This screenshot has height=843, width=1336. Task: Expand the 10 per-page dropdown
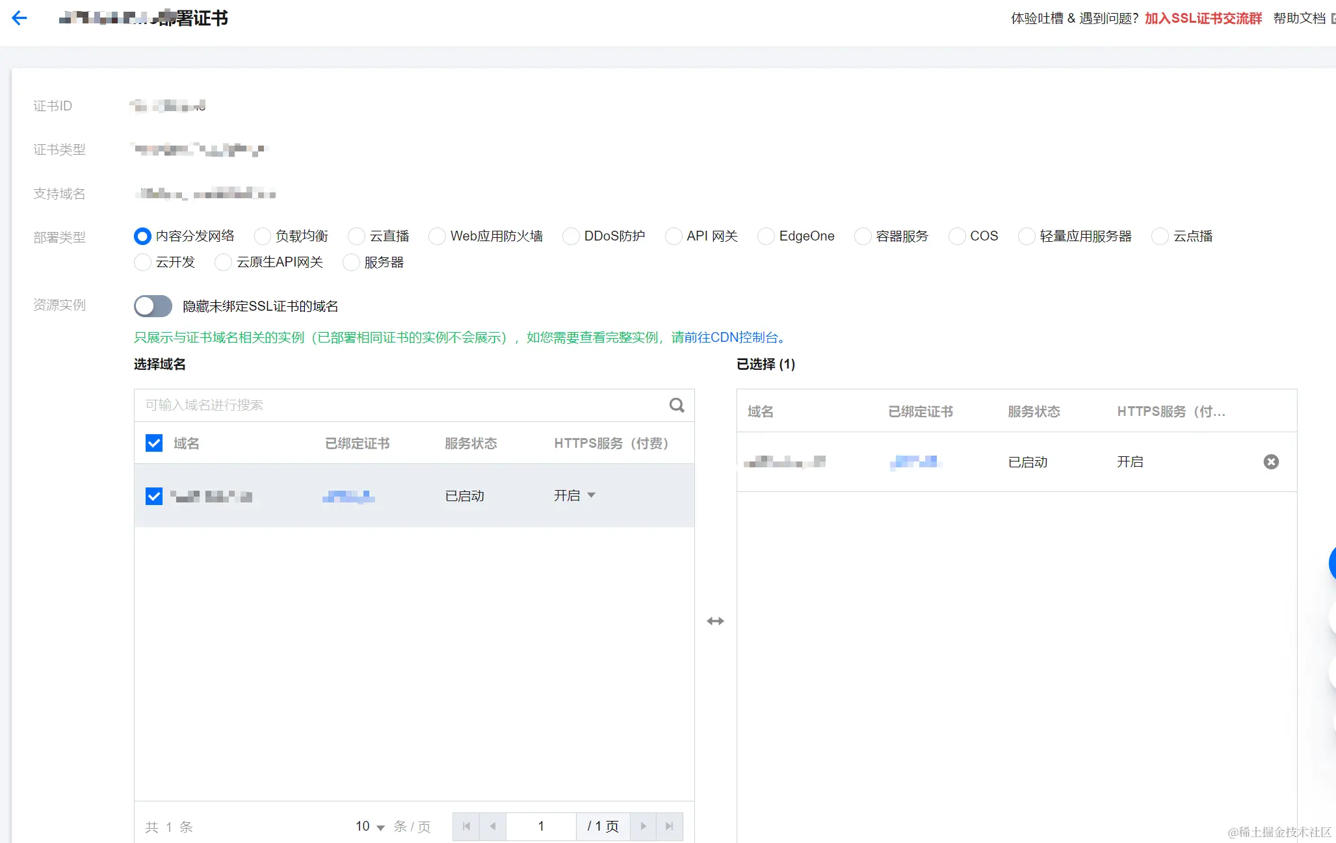click(x=370, y=827)
